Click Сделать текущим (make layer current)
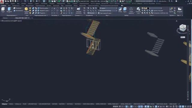 (x=157, y=11)
